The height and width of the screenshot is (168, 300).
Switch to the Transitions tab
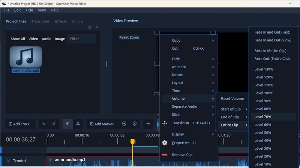click(40, 21)
